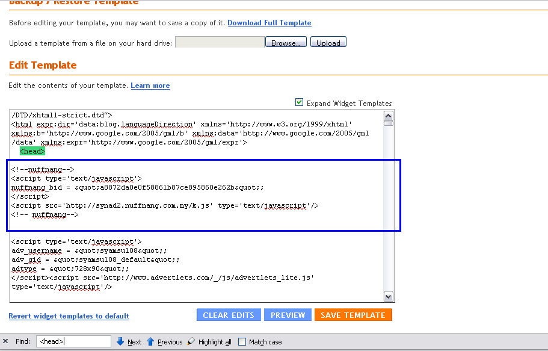Click the /DTD/xhtml1-strict.dtd line
The image size is (548, 351).
click(x=62, y=115)
